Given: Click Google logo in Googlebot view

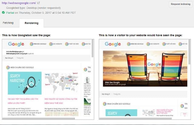Looking at the screenshot, I should [16, 44].
